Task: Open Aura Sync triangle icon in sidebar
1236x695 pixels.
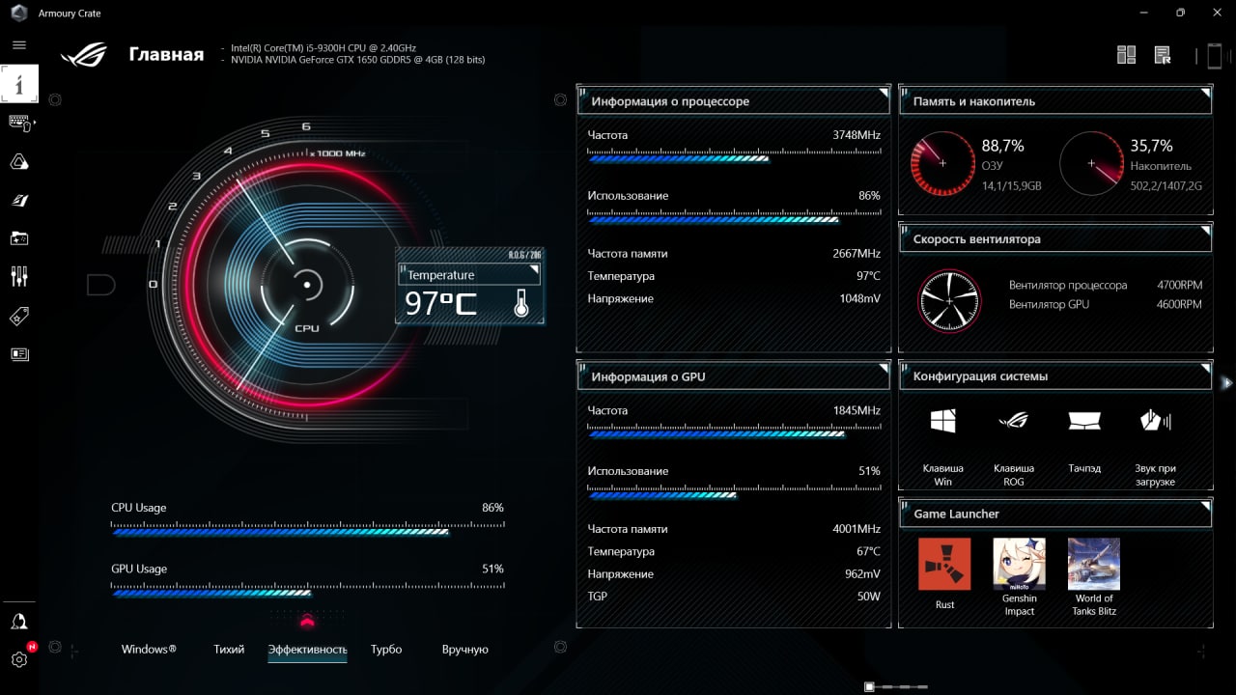Action: [19, 161]
